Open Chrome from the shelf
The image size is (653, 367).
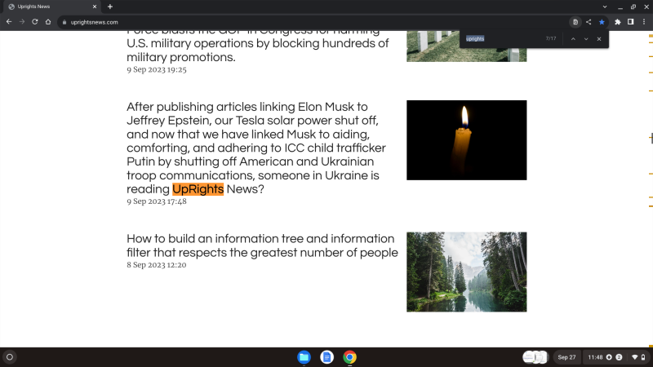[x=350, y=357]
